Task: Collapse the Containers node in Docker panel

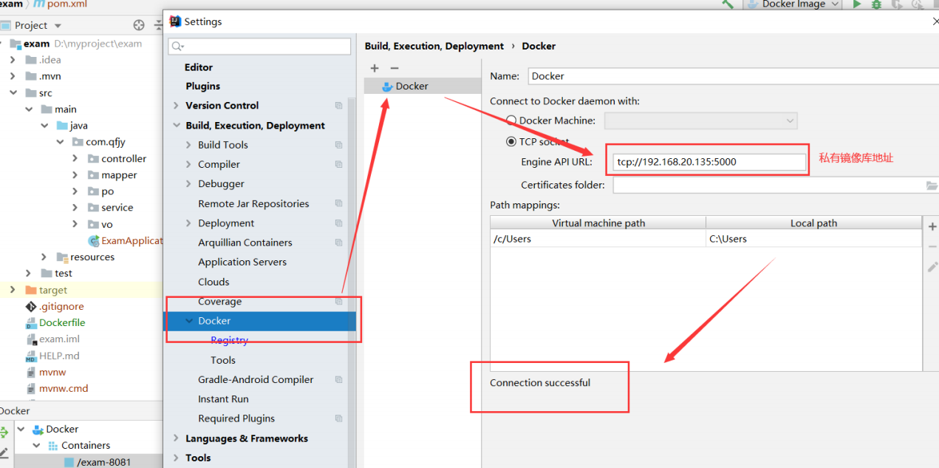Action: point(36,446)
